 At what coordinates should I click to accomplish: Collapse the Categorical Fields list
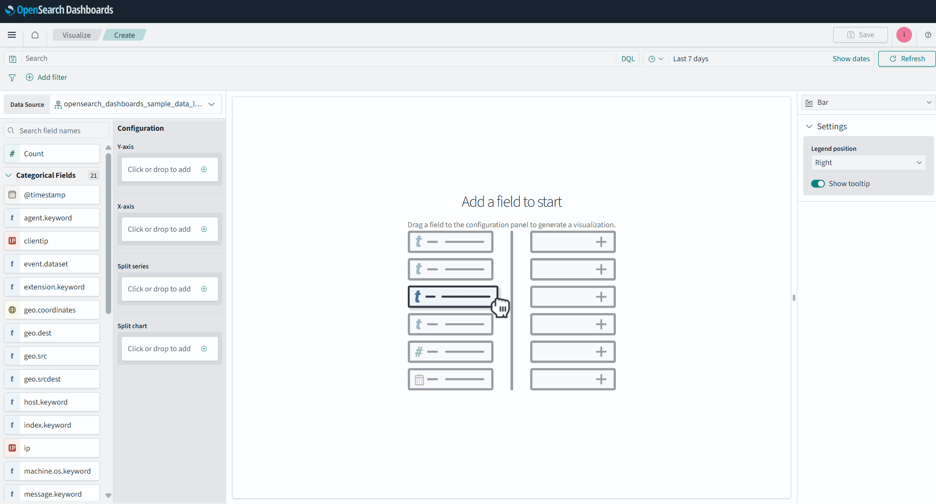click(x=8, y=175)
